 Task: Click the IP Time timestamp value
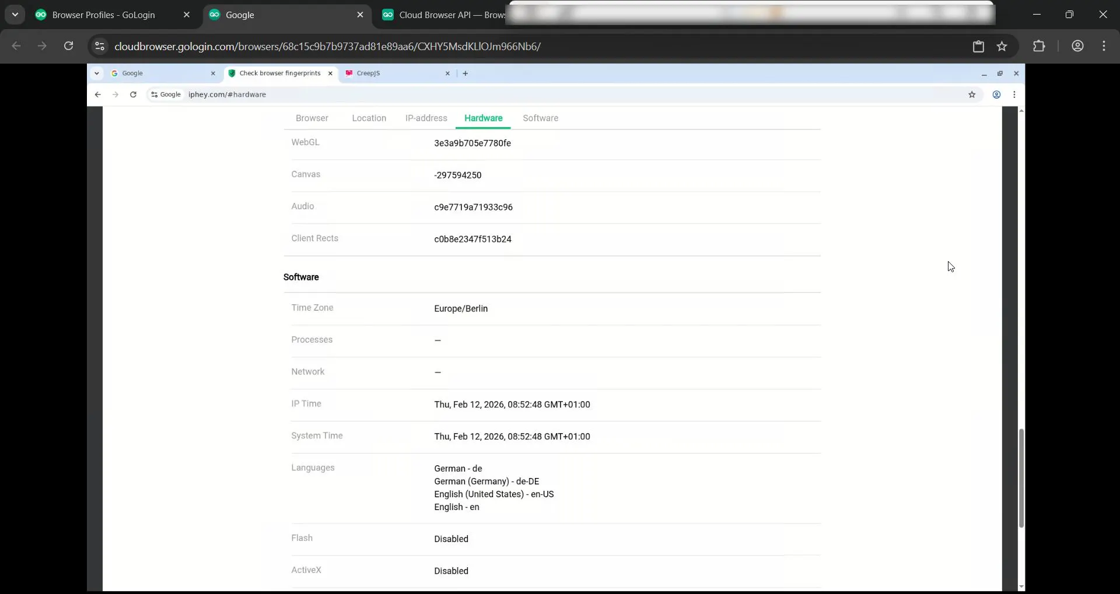pyautogui.click(x=512, y=405)
